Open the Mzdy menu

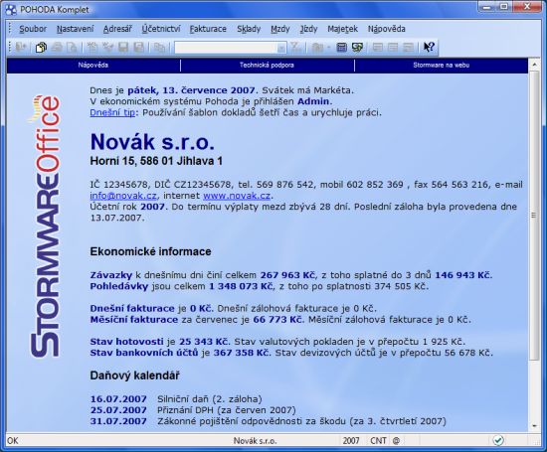click(x=280, y=29)
